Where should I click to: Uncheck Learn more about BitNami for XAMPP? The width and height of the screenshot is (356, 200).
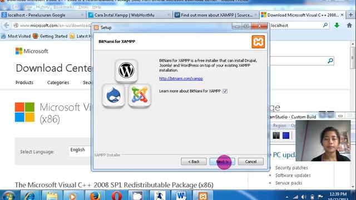225,91
